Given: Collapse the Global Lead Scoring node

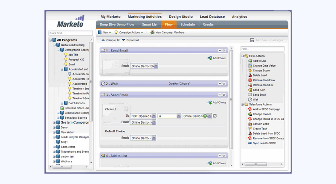Looking at the screenshot, I should tap(54, 45).
